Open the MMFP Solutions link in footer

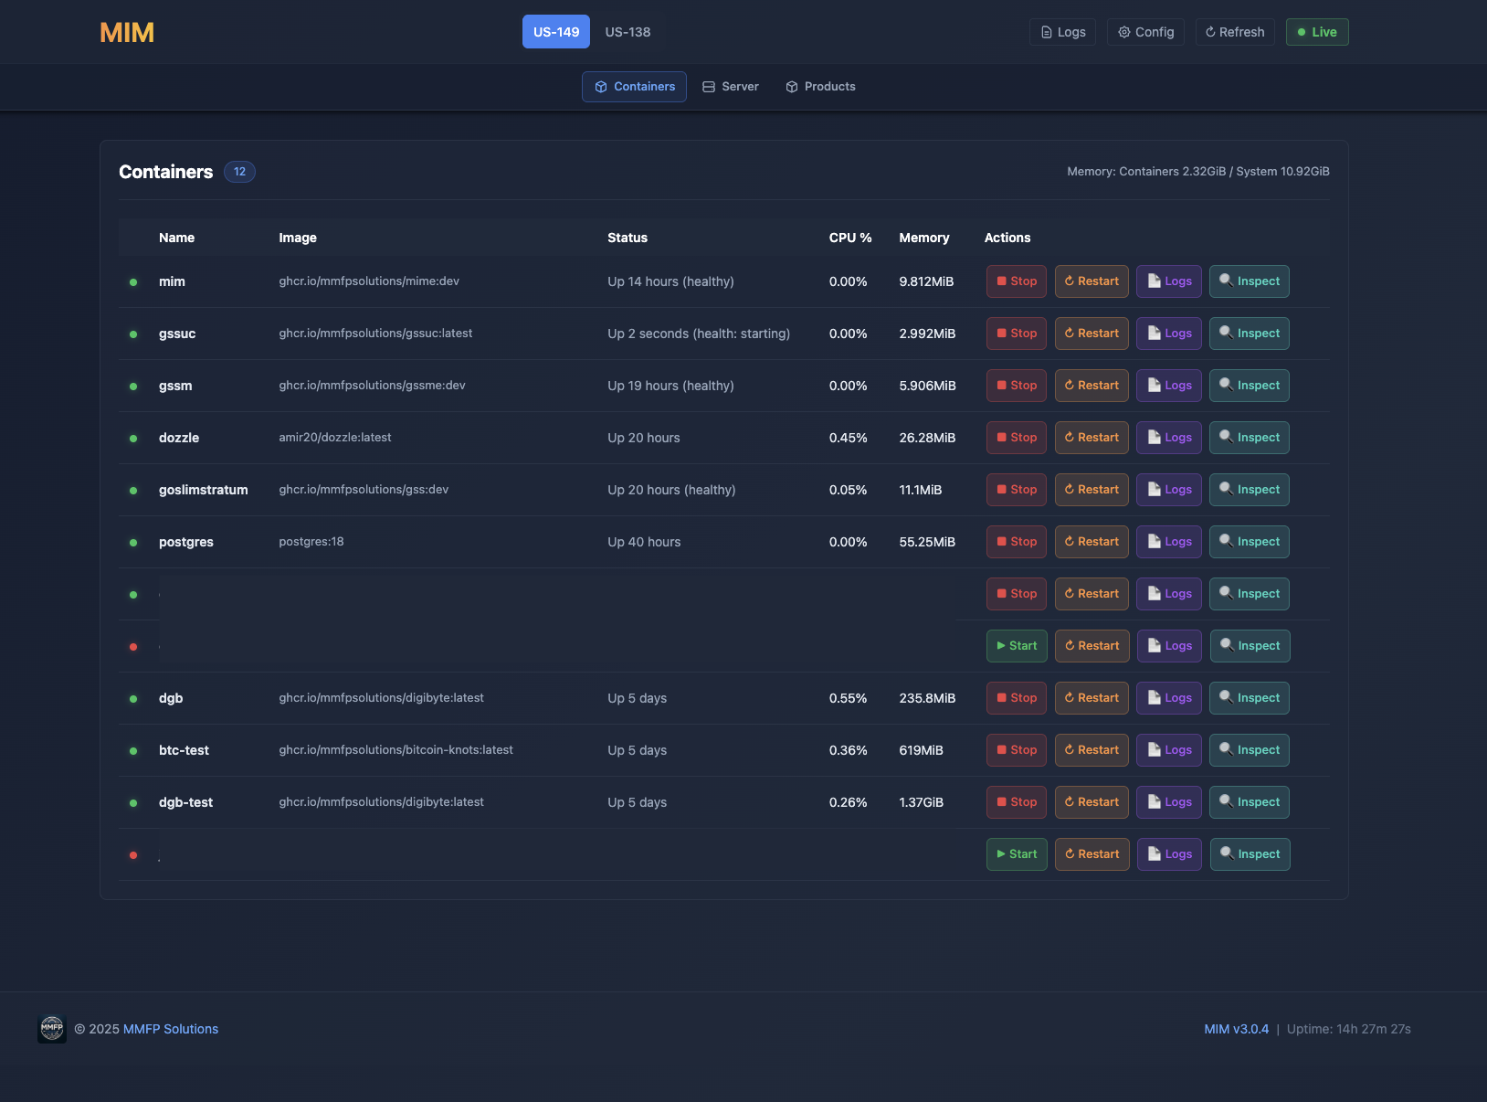point(171,1028)
